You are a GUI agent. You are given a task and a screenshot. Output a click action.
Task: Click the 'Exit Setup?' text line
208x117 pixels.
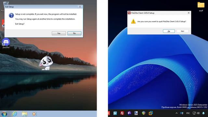20,24
